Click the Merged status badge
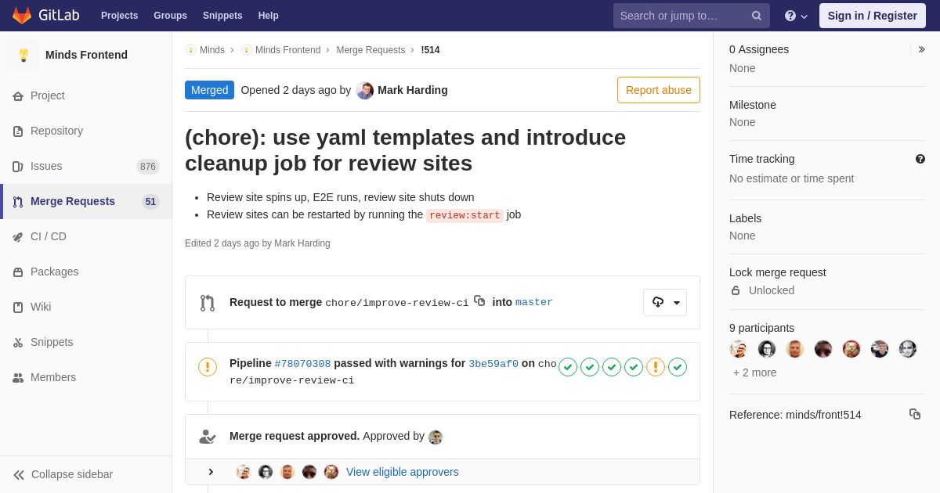 [209, 90]
